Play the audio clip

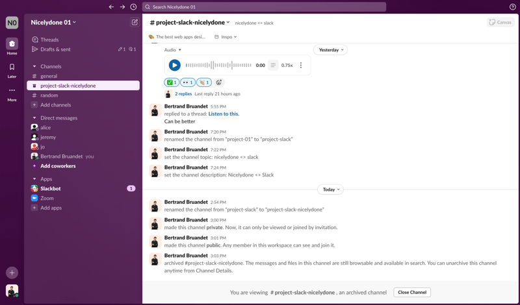pos(174,66)
